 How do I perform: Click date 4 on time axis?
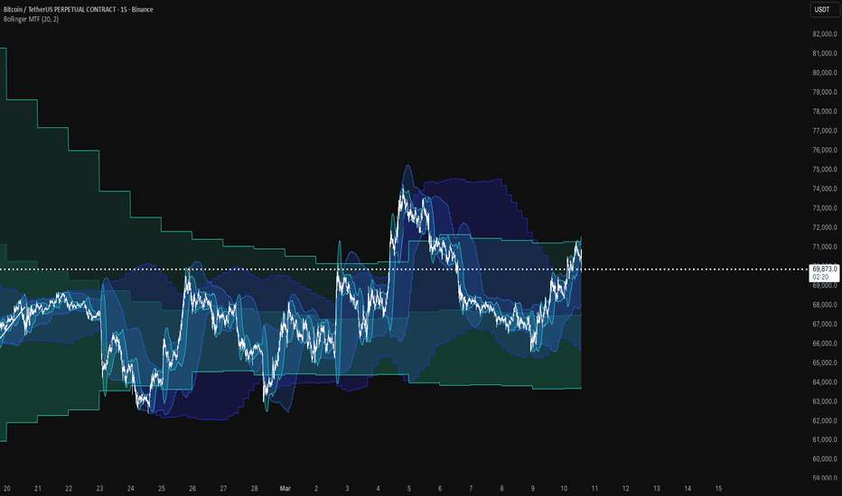click(378, 489)
